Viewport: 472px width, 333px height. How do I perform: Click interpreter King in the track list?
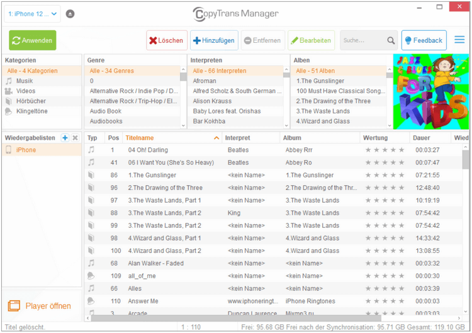click(234, 213)
